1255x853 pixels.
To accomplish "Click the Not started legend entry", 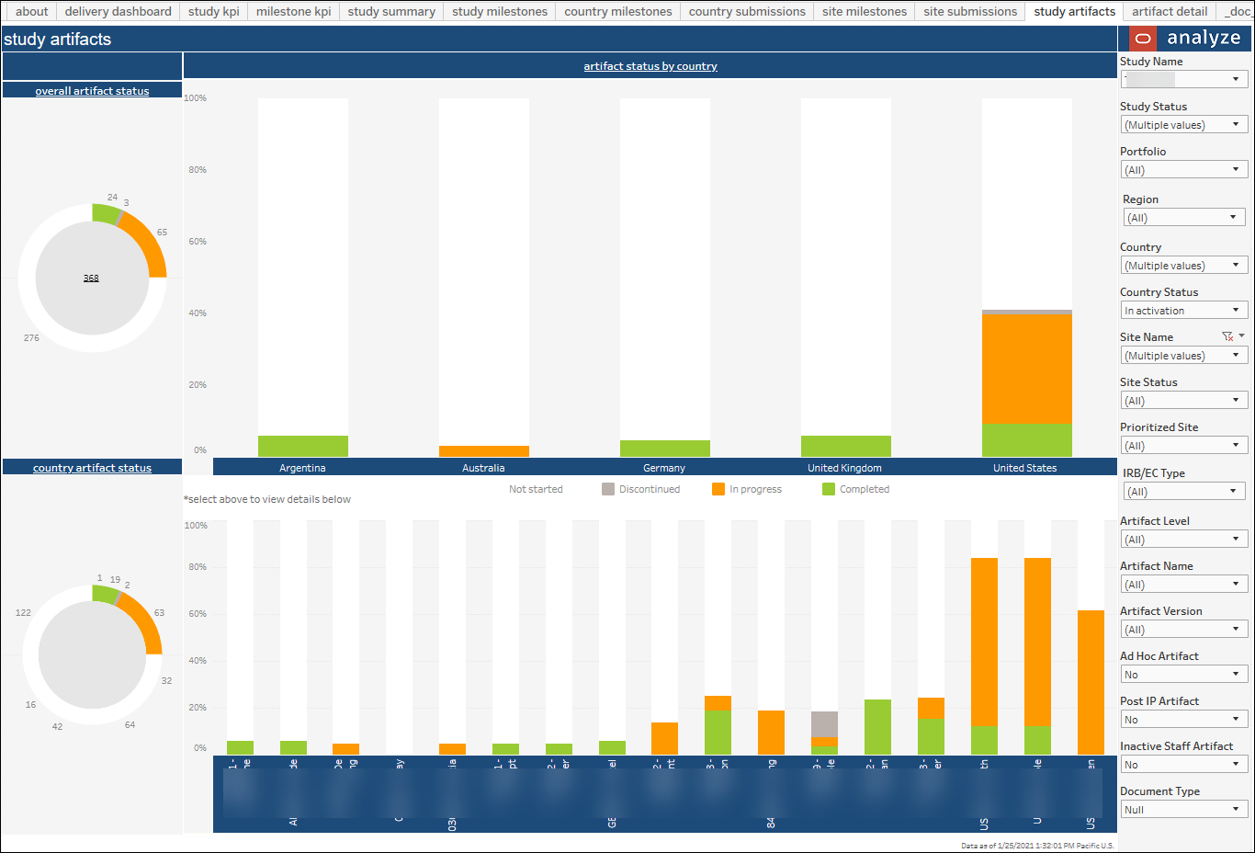I will coord(536,489).
